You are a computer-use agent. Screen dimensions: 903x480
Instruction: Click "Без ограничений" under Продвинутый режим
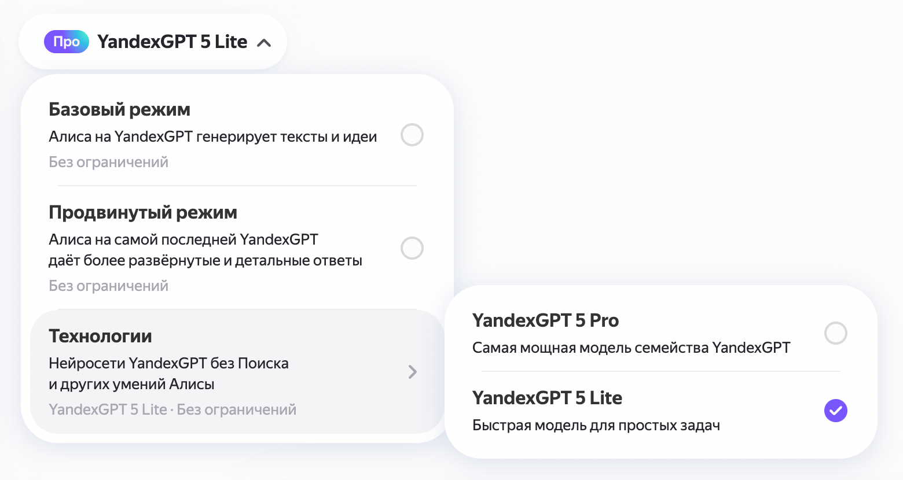click(x=108, y=286)
